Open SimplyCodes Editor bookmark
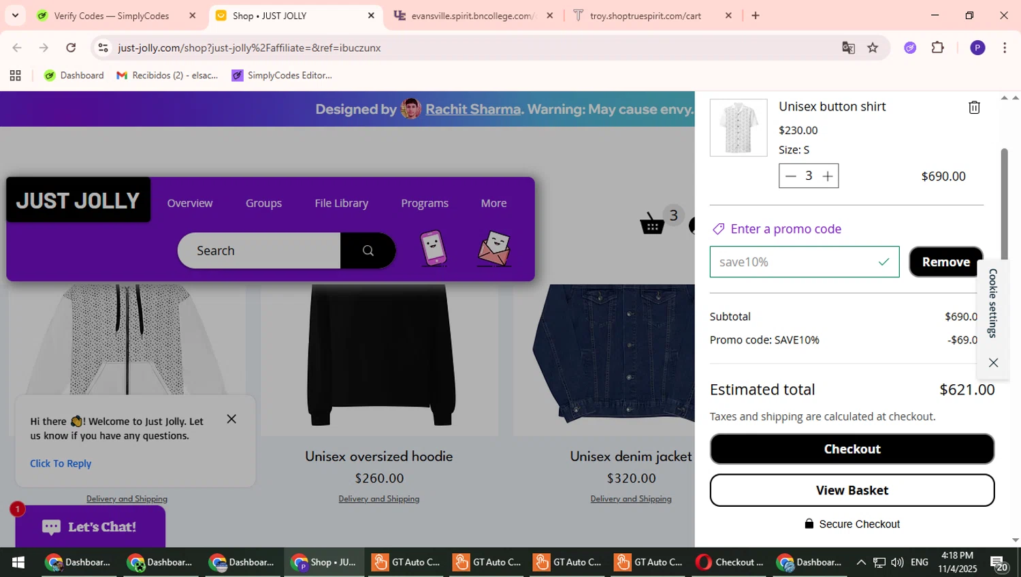The height and width of the screenshot is (577, 1021). 282,76
